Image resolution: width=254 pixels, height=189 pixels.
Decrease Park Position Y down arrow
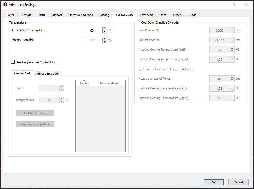click(x=232, y=42)
